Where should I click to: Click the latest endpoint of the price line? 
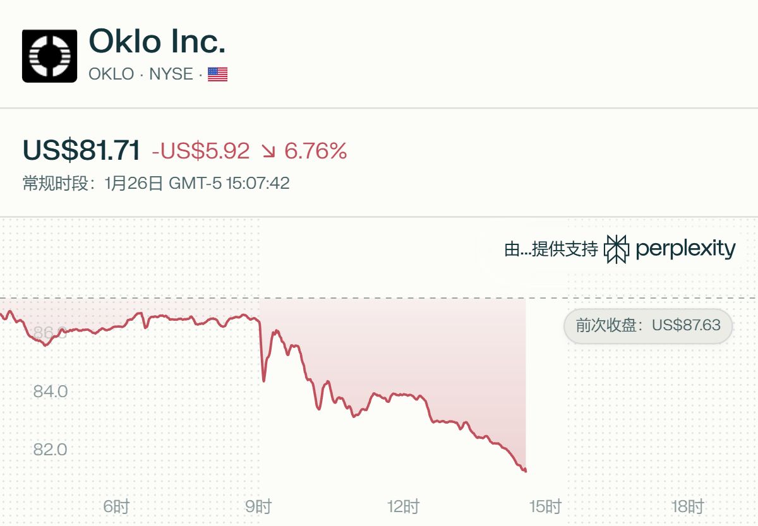526,470
